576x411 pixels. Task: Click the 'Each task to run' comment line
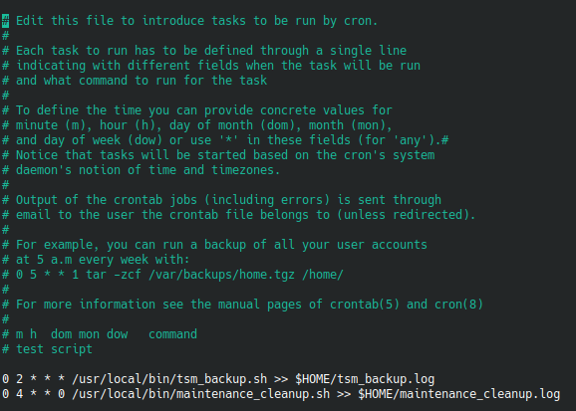204,51
